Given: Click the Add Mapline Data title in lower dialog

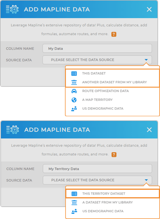Looking at the screenshot, I should pos(57,130).
